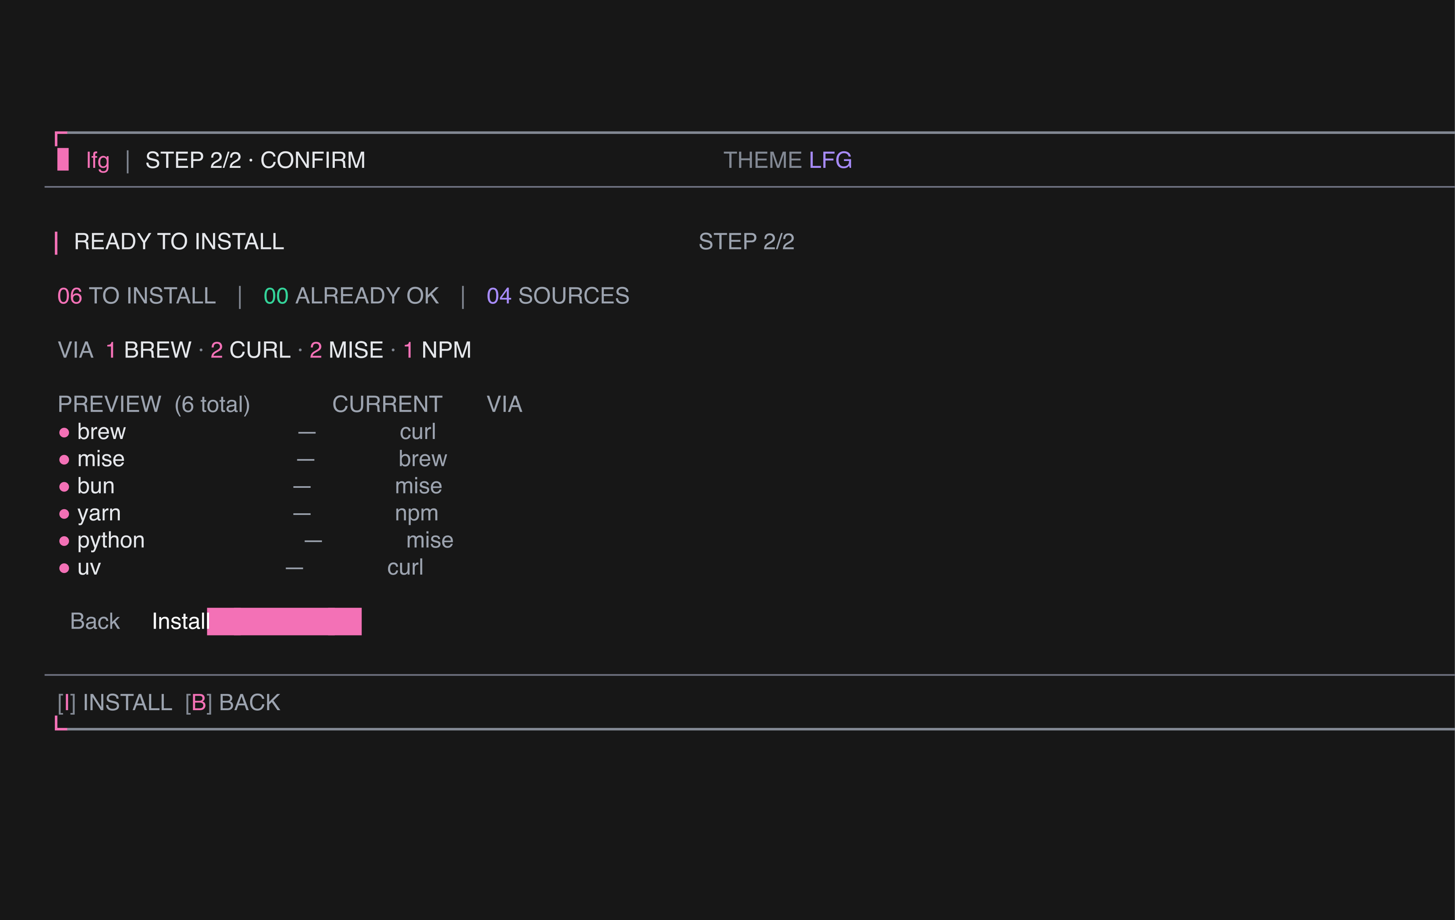Click the STEP 2/2 · CONFIRM header

coord(255,160)
